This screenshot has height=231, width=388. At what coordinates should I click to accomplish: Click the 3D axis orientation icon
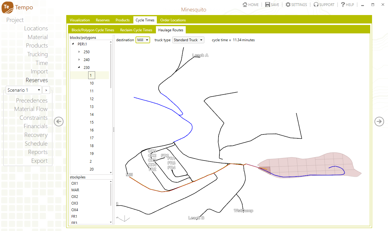click(x=123, y=218)
